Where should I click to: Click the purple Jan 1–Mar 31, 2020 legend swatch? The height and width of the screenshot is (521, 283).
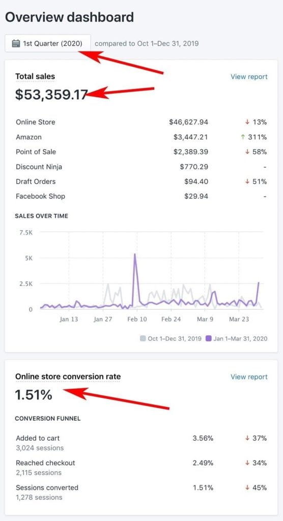[209, 338]
